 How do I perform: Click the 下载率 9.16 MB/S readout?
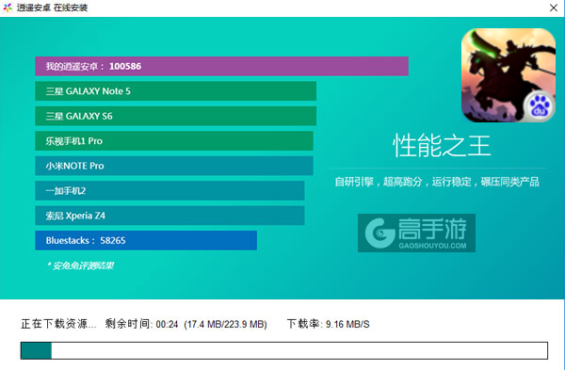click(x=329, y=324)
